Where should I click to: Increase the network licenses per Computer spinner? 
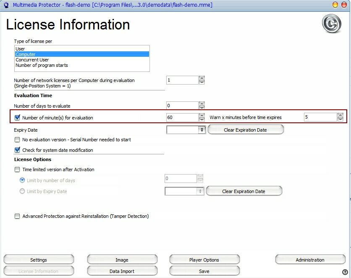pyautogui.click(x=202, y=78)
